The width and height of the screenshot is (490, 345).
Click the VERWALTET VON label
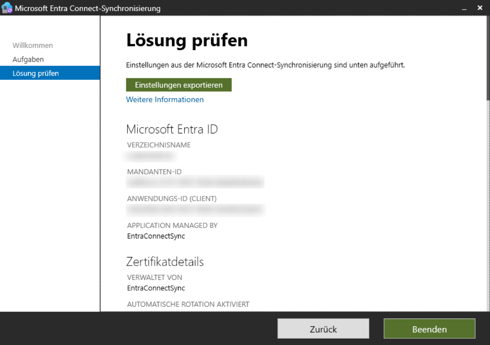coord(155,278)
